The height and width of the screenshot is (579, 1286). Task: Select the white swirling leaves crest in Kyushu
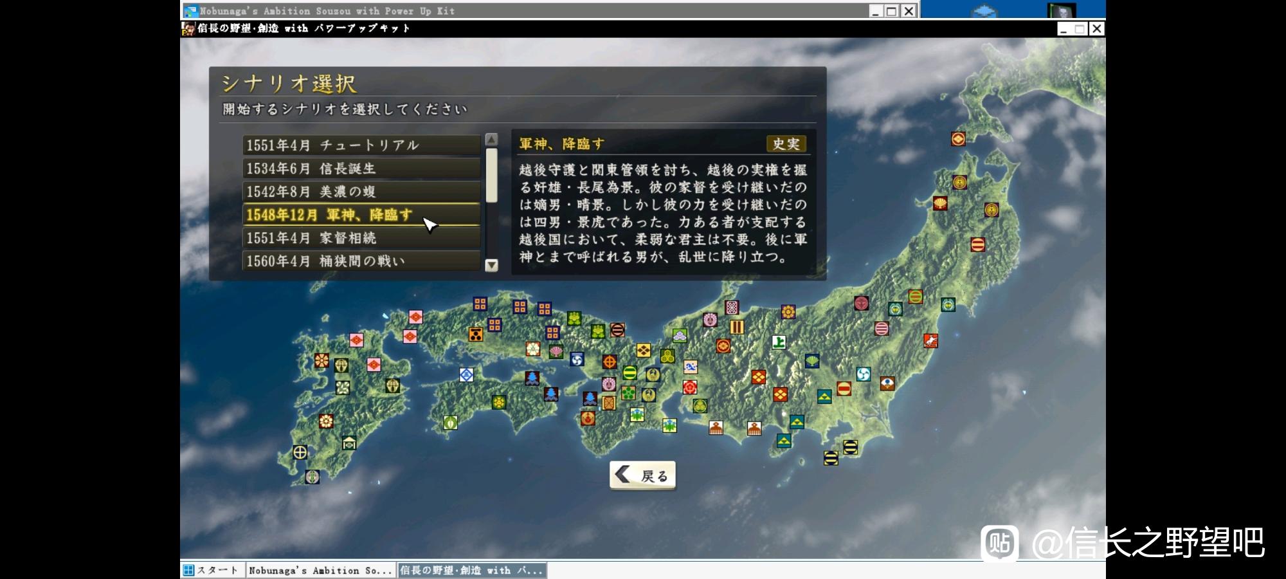[x=343, y=387]
